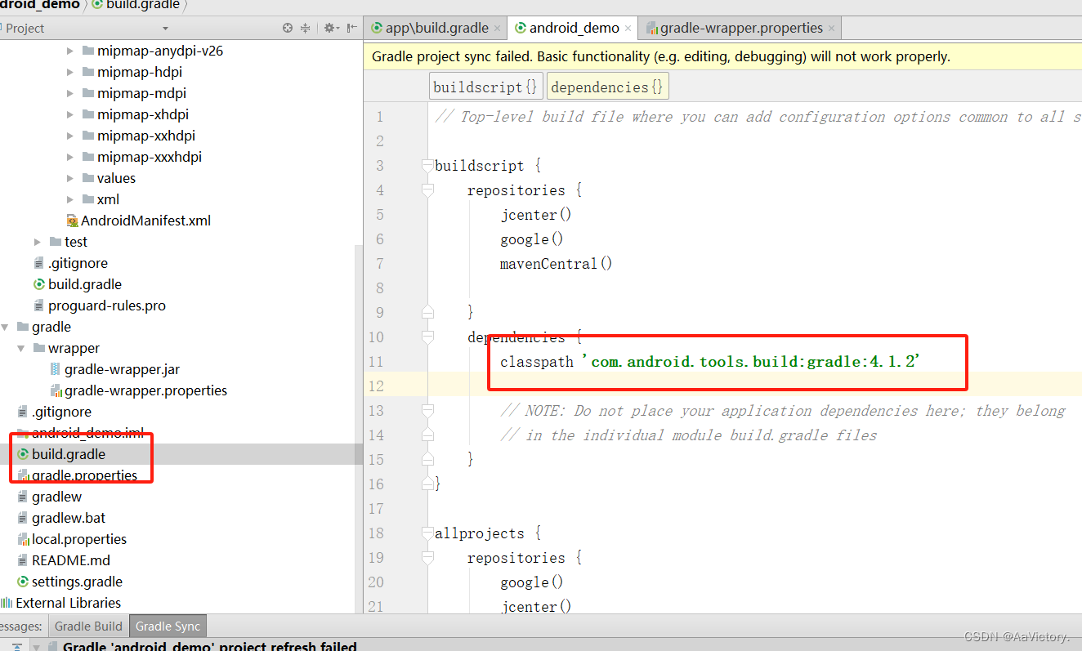Select the mipmap-xxxhdpi folder
This screenshot has height=651, width=1082.
(150, 157)
